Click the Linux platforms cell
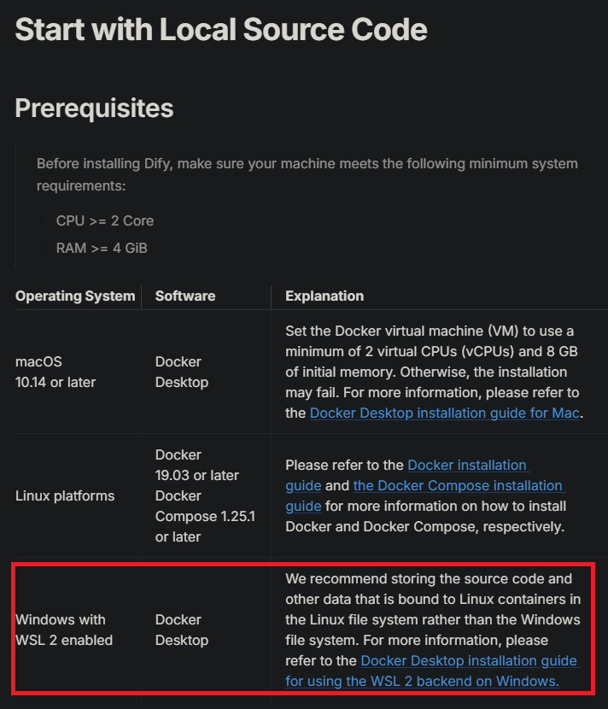Image resolution: width=608 pixels, height=709 pixels. click(x=65, y=496)
